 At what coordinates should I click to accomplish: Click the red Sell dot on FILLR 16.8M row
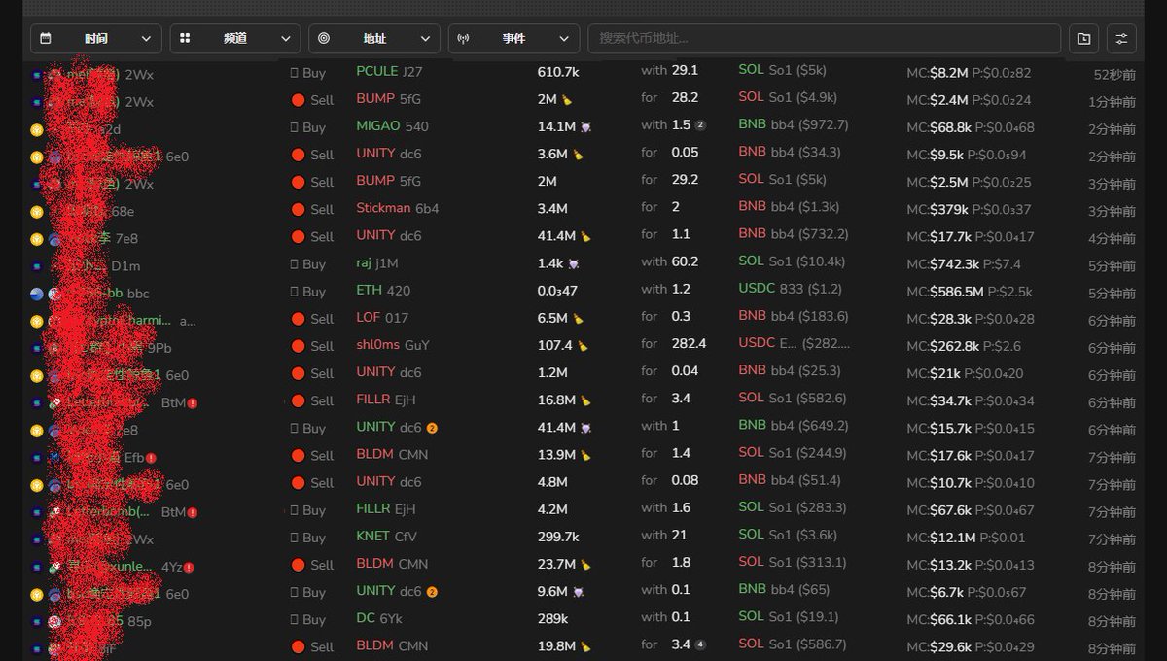(299, 400)
